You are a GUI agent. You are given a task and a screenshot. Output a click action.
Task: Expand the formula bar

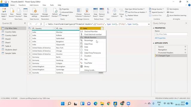(x=149, y=24)
